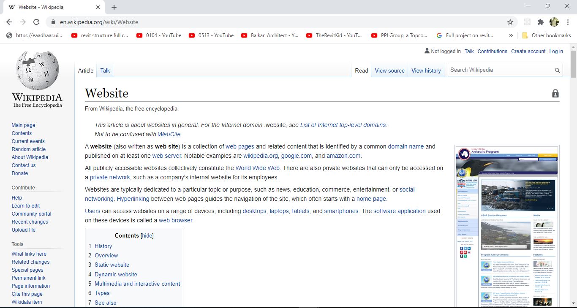Close the Website - Wikipedia tab
Image resolution: width=577 pixels, height=308 pixels.
98,7
